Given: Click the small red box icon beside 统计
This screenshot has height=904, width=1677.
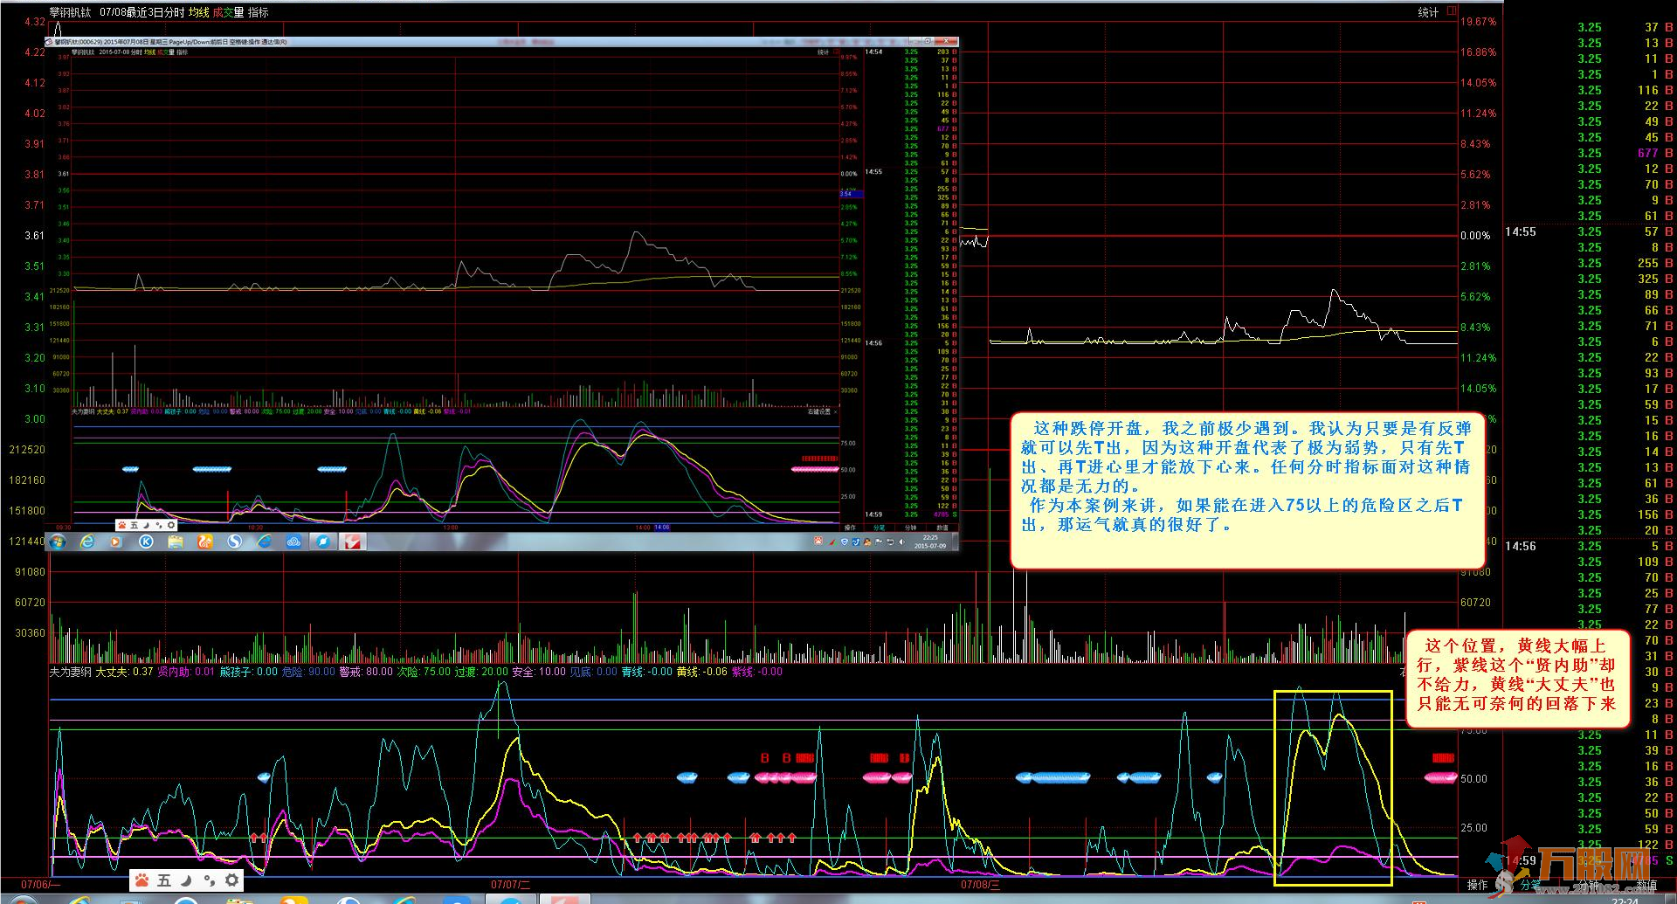Looking at the screenshot, I should pos(1452,11).
